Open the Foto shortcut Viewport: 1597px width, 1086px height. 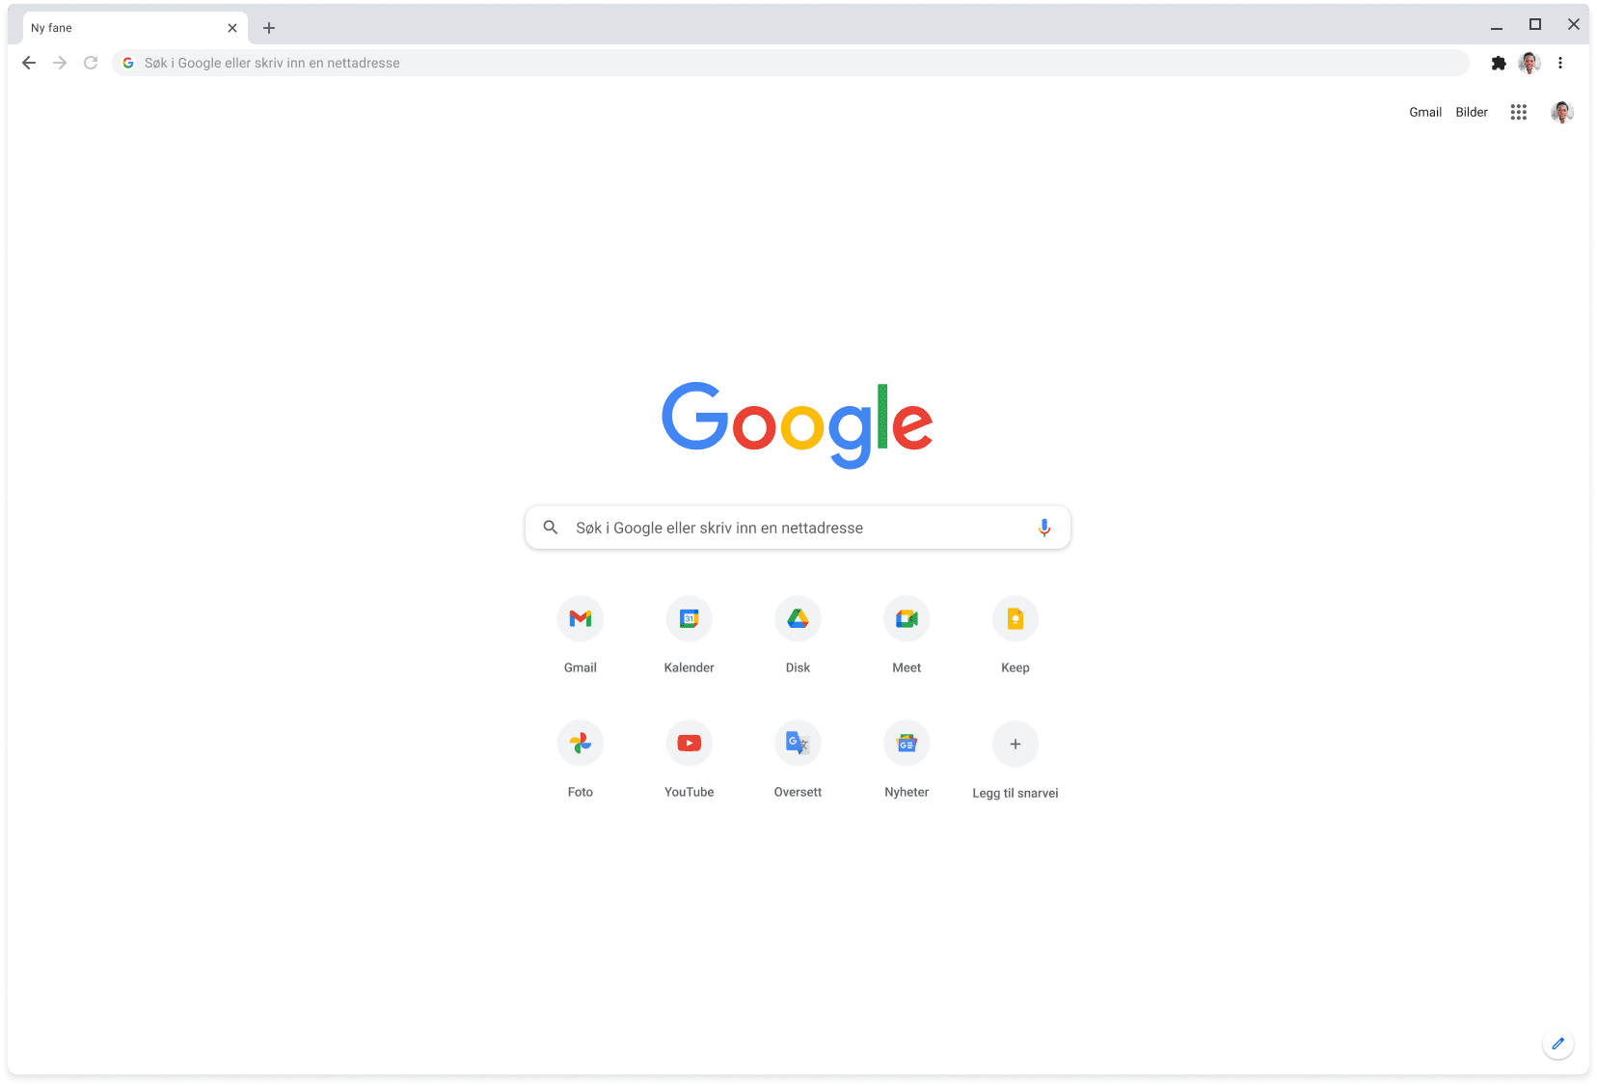[x=580, y=744]
